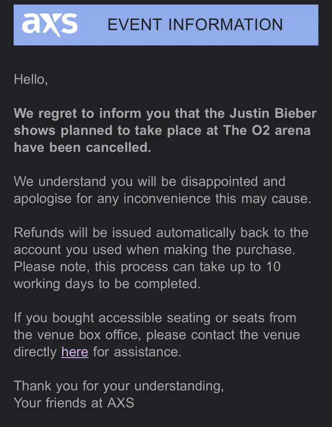Click 'Thank you for your understanding,' line
The image size is (332, 427).
click(x=119, y=386)
